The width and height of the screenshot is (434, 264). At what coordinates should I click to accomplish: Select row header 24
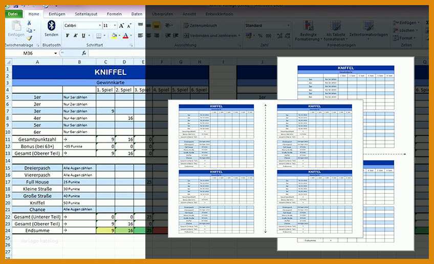coord(8,231)
